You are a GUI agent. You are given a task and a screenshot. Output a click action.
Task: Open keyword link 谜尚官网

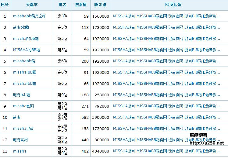pos(20,140)
